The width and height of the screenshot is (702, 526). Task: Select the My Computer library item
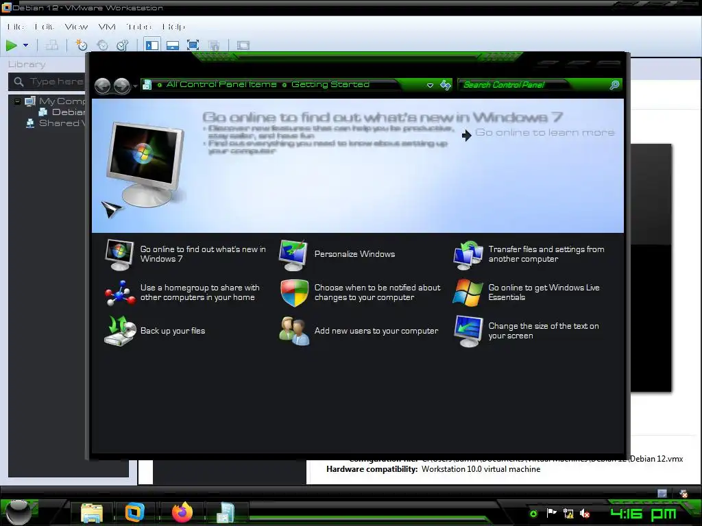coord(56,101)
